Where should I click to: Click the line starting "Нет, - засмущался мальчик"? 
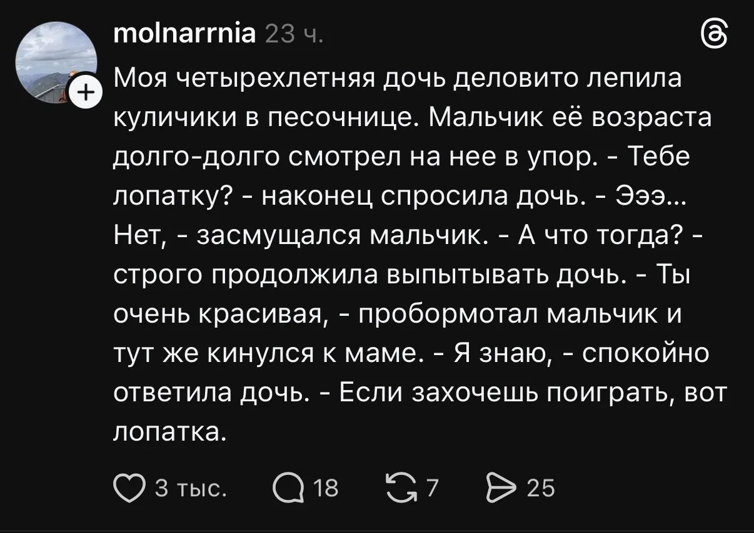click(x=411, y=237)
